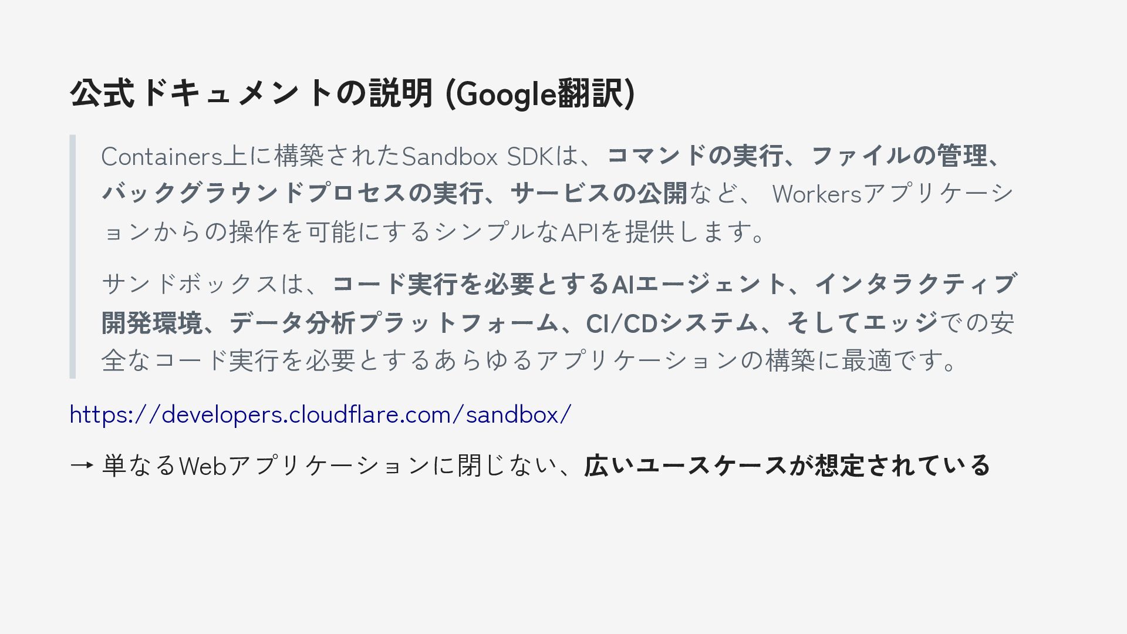
Task: Click the slide title 公式ドキュメントの説明
Action: point(251,93)
